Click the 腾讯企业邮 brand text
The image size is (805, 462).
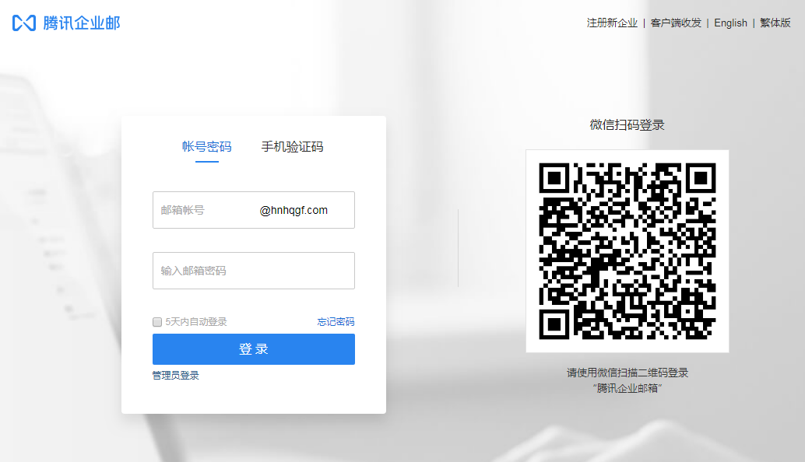(80, 23)
